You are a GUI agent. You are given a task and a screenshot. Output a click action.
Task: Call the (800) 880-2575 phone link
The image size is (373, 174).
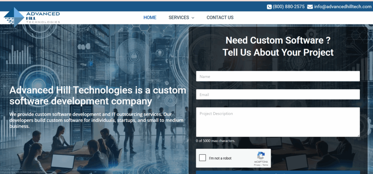pyautogui.click(x=288, y=7)
